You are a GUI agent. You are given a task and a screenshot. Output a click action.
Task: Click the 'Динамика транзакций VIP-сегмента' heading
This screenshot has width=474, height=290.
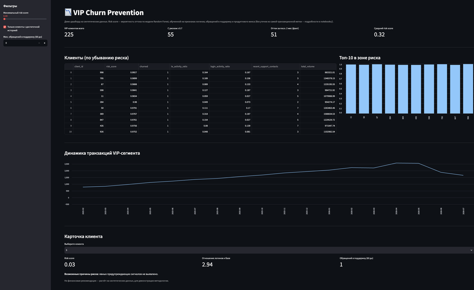102,153
